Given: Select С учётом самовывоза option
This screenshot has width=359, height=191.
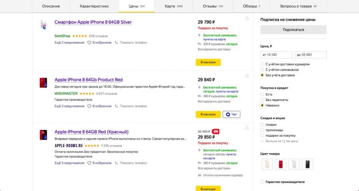Looking at the screenshot, I should [262, 70].
